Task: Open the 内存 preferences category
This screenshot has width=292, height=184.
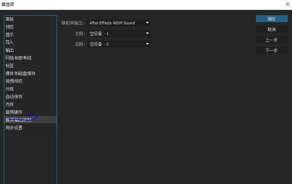Action: pos(30,104)
